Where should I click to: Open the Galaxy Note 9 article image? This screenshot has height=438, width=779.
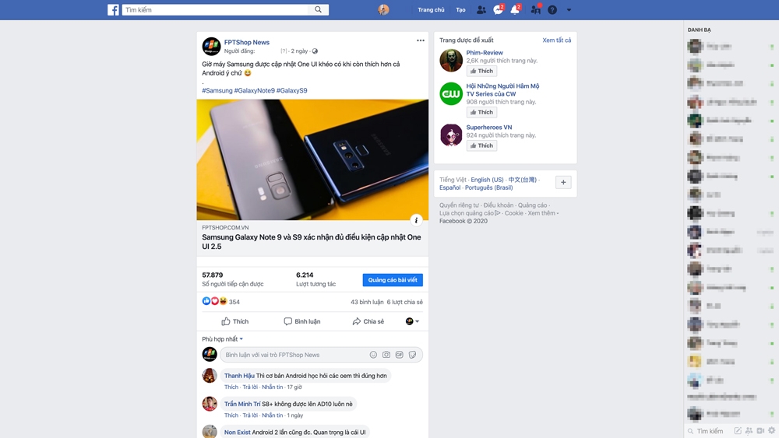312,159
